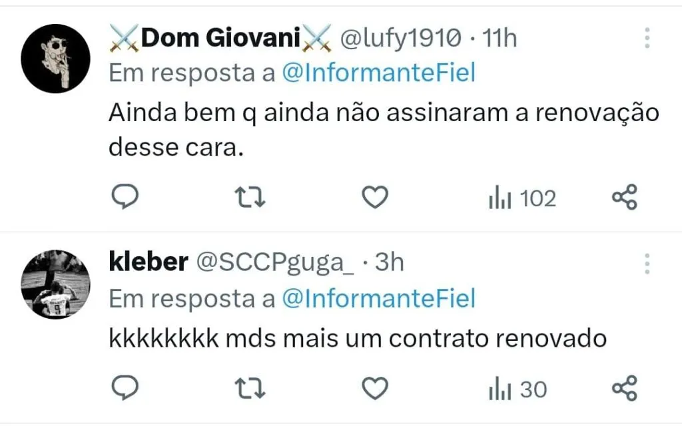Retweet kleber's reply
This screenshot has height=426, width=682.
click(252, 388)
